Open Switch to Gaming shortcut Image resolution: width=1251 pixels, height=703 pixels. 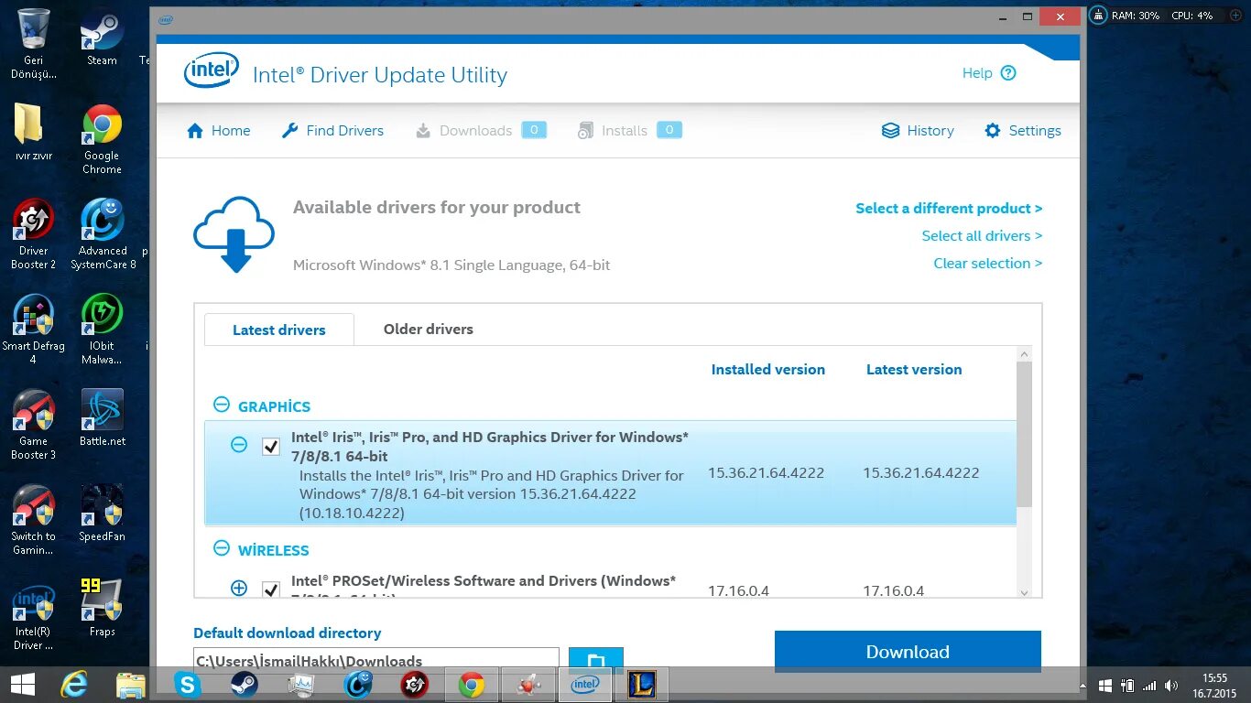tap(34, 520)
